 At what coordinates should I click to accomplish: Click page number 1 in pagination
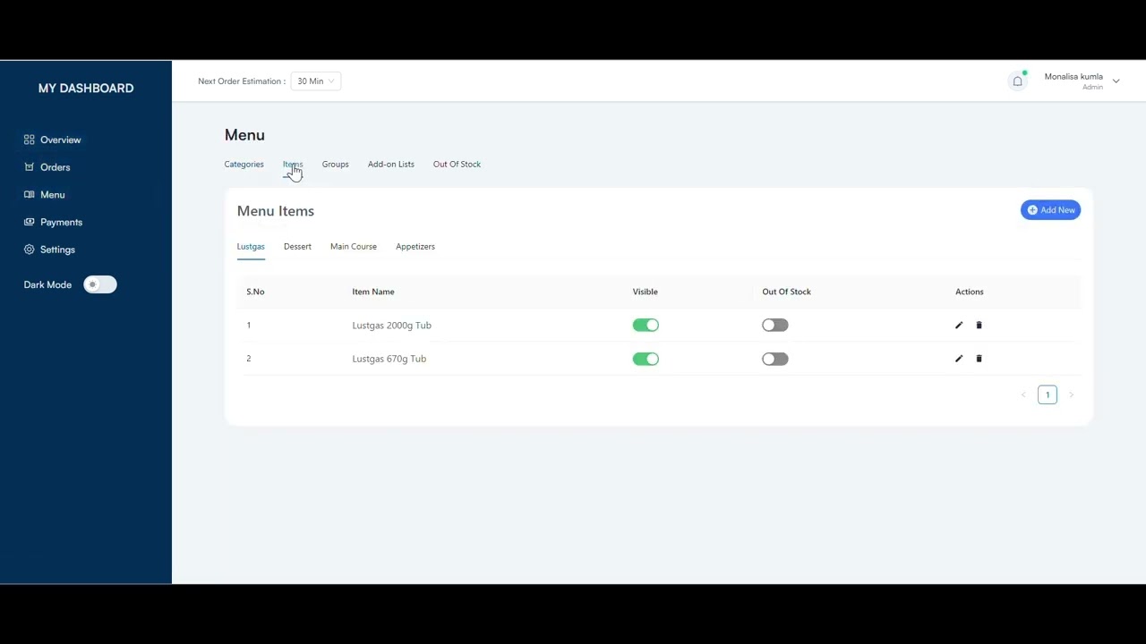(1048, 394)
